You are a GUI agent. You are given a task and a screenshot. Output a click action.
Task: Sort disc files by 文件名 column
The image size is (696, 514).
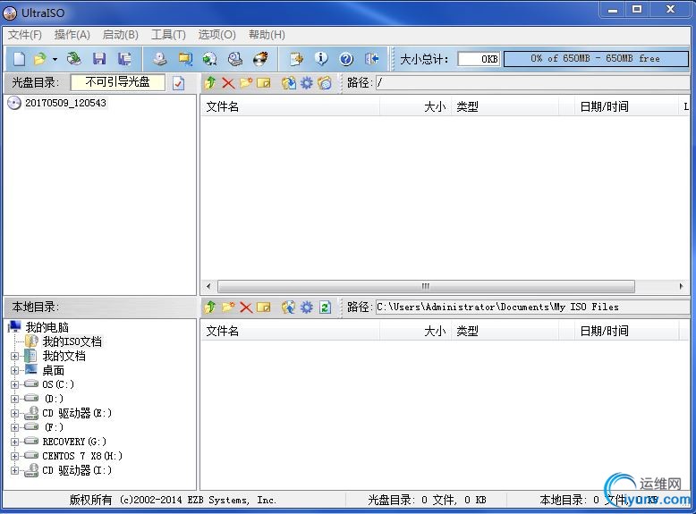(x=290, y=106)
